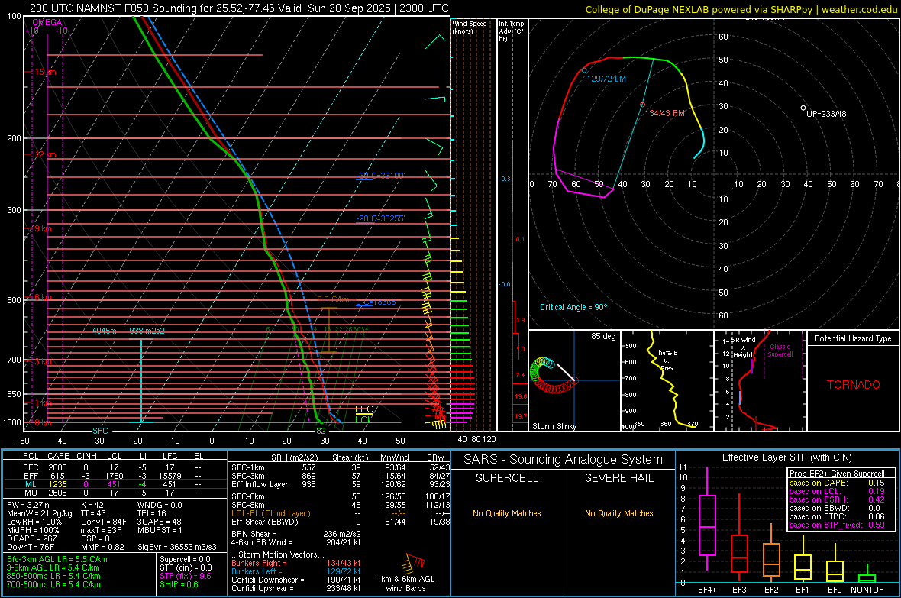The height and width of the screenshot is (598, 901).
Task: Click "No Quality Matches" under SUPERCELL
Action: click(x=507, y=513)
